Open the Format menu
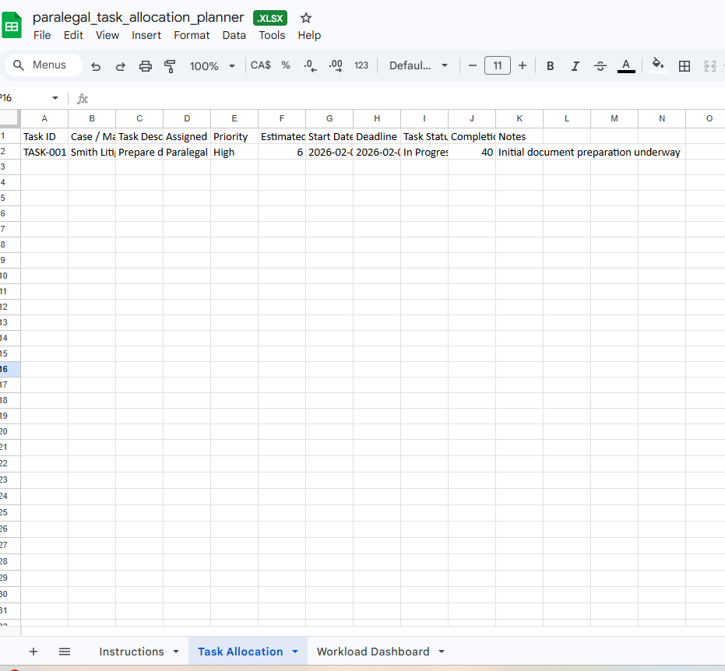Screen dimensions: 725x671 point(192,35)
